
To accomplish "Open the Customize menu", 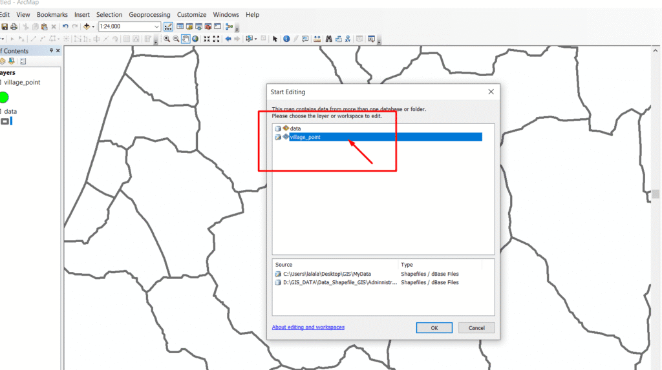I will point(191,14).
